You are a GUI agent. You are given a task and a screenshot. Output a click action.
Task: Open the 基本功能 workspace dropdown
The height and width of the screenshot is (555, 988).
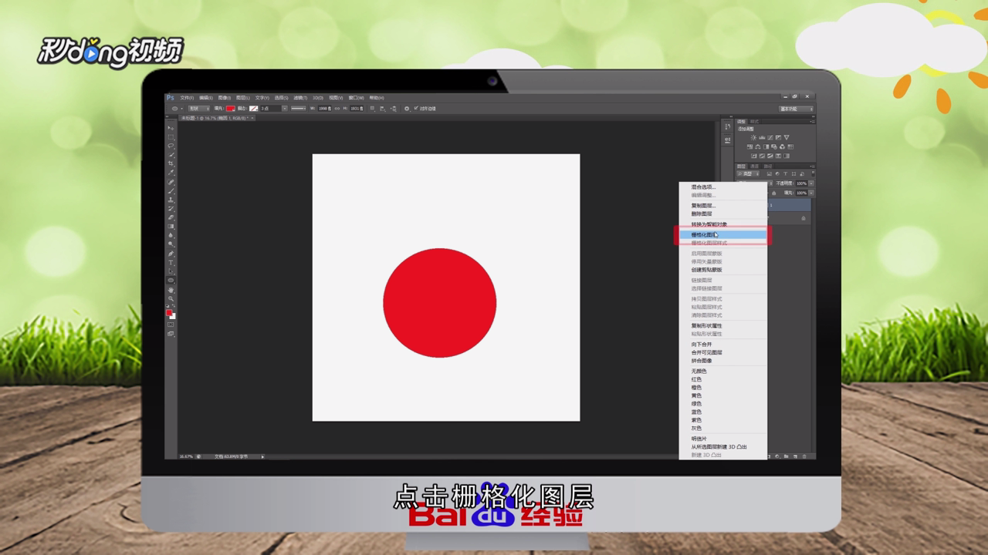[796, 109]
